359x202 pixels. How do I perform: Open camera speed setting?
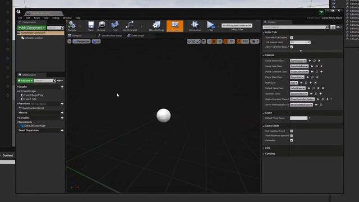coord(255,41)
